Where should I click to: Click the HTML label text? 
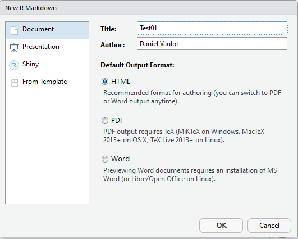(121, 82)
